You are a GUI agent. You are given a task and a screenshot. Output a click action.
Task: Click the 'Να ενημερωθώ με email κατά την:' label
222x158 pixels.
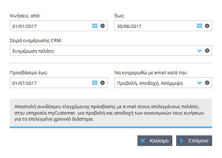151,73
